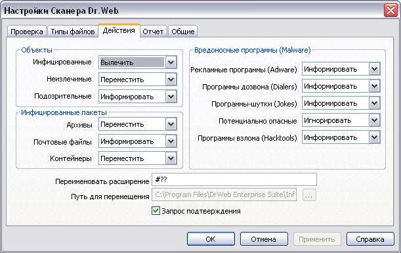
Task: Click the browse button with three dots
Action: pos(309,195)
